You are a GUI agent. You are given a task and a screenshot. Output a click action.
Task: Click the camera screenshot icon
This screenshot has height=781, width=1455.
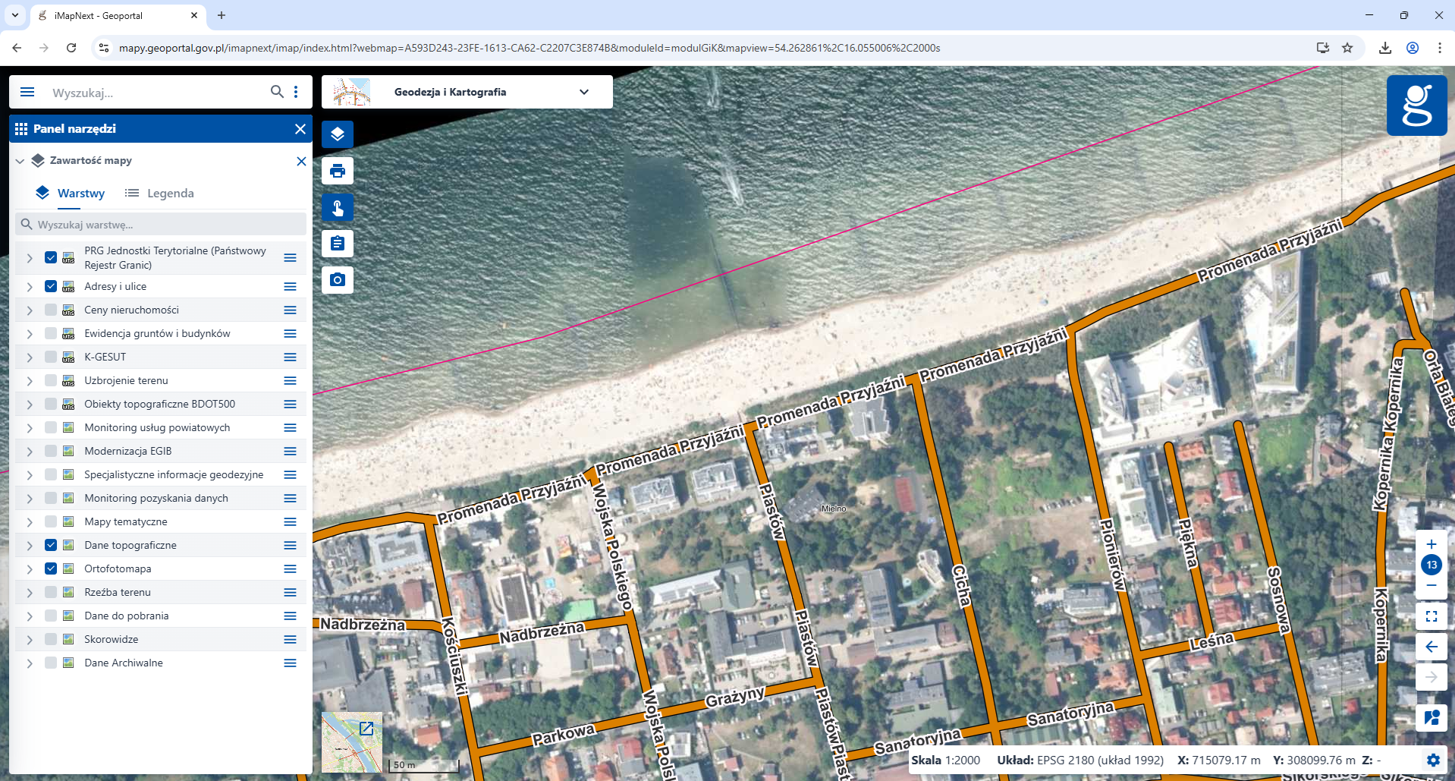coord(338,280)
